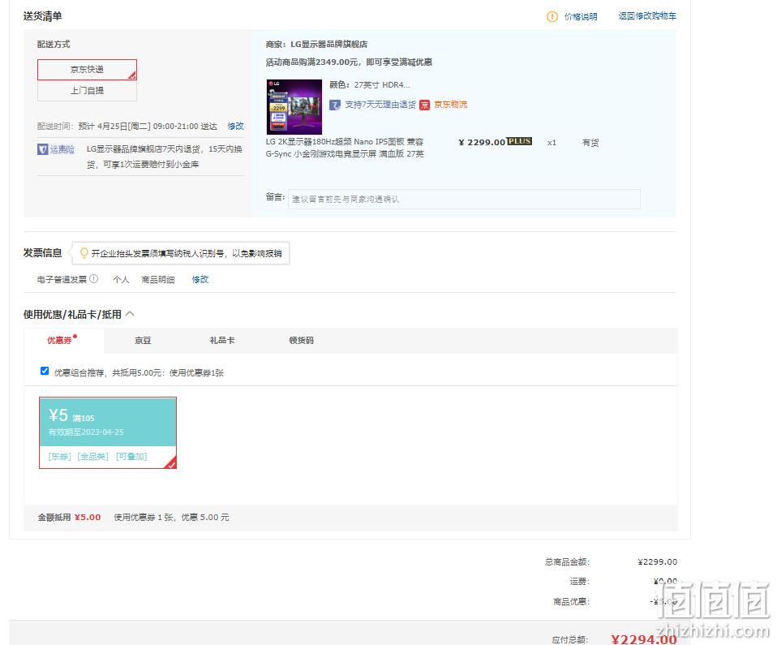The height and width of the screenshot is (645, 777).
Task: Uncheck the recommended coupon combination checkbox
Action: (45, 371)
